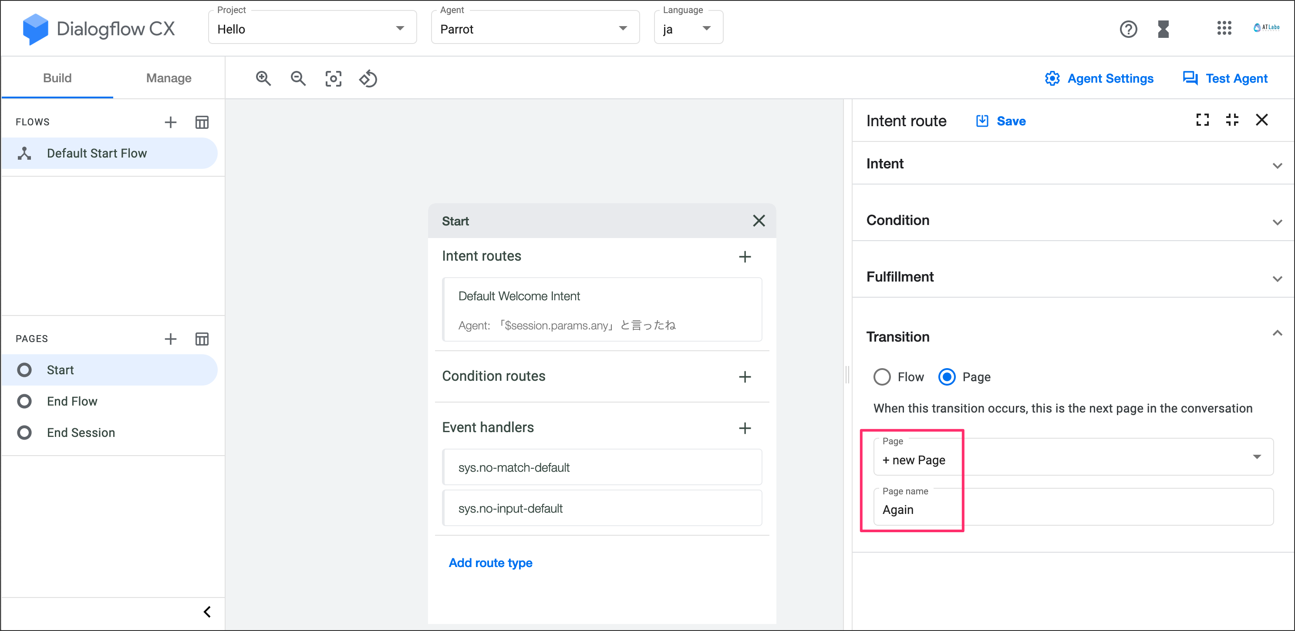The width and height of the screenshot is (1295, 631).
Task: Open the pages table view icon
Action: [202, 339]
